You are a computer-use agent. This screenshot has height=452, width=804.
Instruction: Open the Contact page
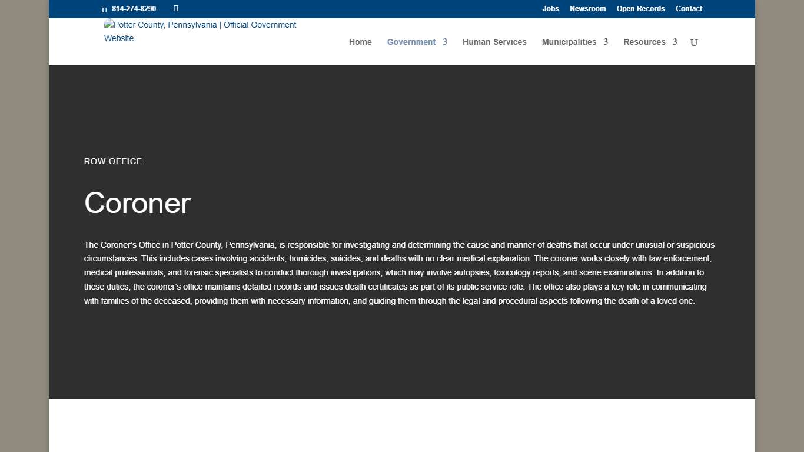[689, 9]
